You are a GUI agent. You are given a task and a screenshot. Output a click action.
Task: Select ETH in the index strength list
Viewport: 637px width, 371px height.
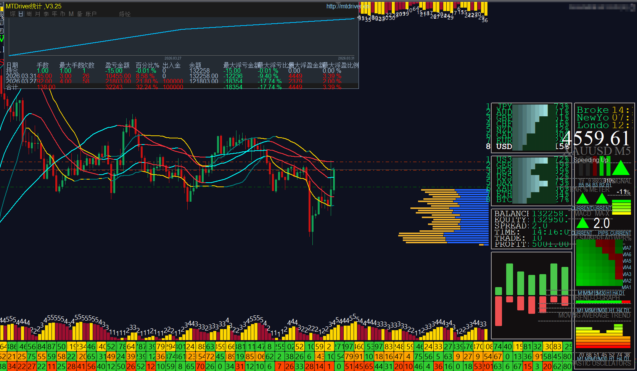point(504,194)
